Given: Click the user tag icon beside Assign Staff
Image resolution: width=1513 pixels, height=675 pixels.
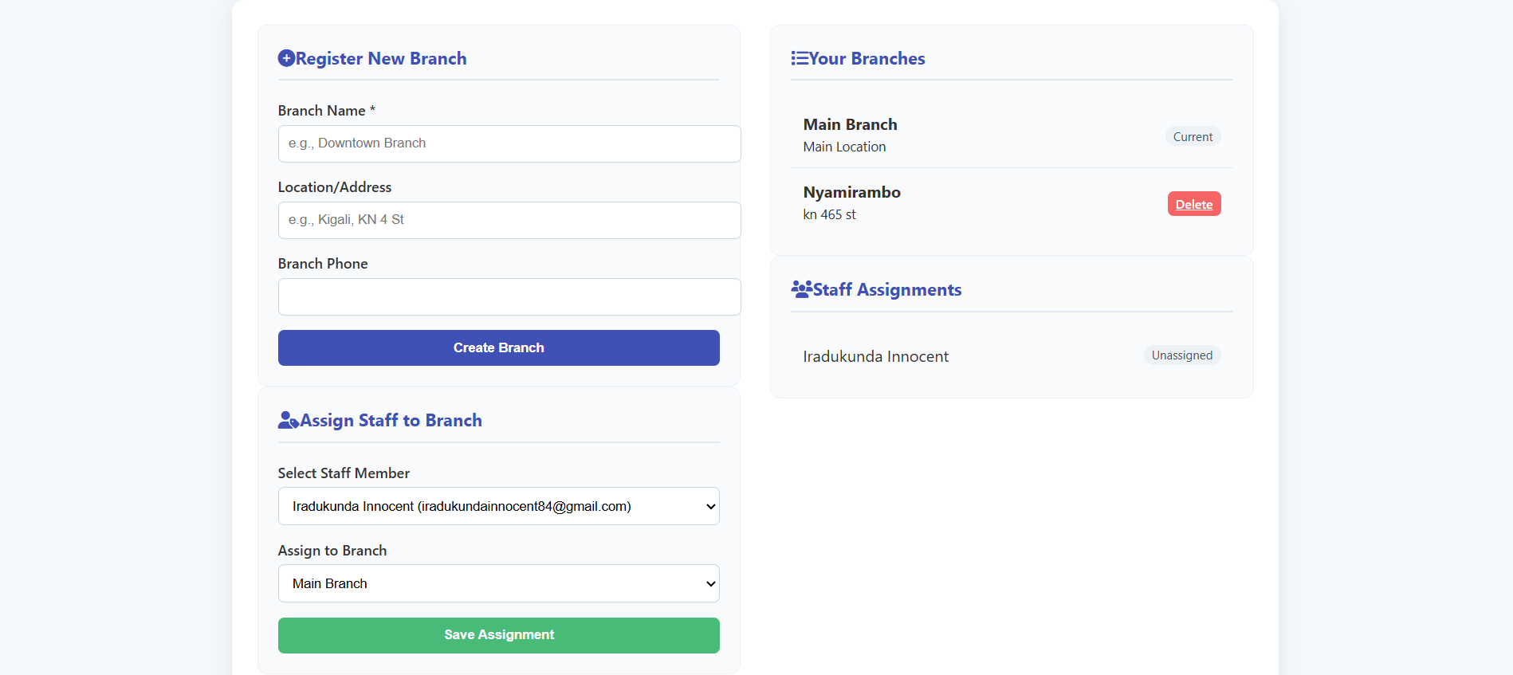Looking at the screenshot, I should (288, 420).
